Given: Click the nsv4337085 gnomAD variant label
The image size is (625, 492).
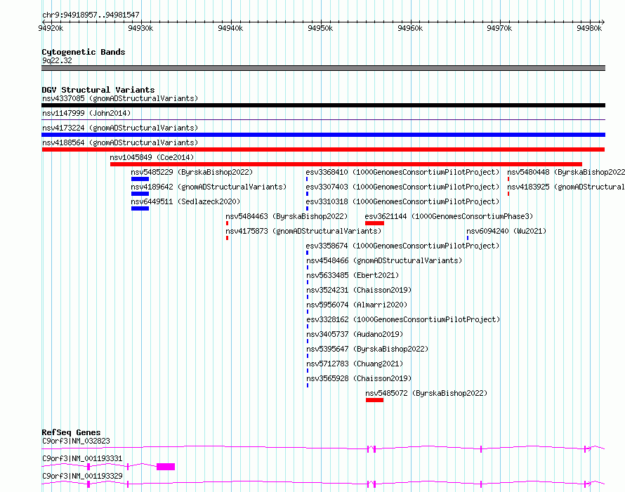Looking at the screenshot, I should coord(120,98).
